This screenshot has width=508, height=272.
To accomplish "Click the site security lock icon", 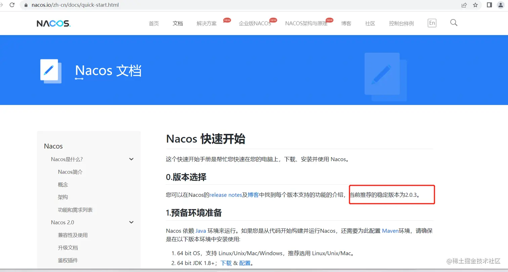I will 26,5.
